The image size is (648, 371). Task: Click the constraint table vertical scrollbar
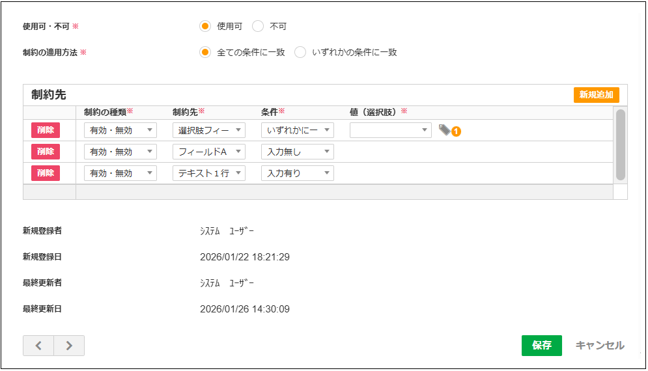tap(620, 145)
